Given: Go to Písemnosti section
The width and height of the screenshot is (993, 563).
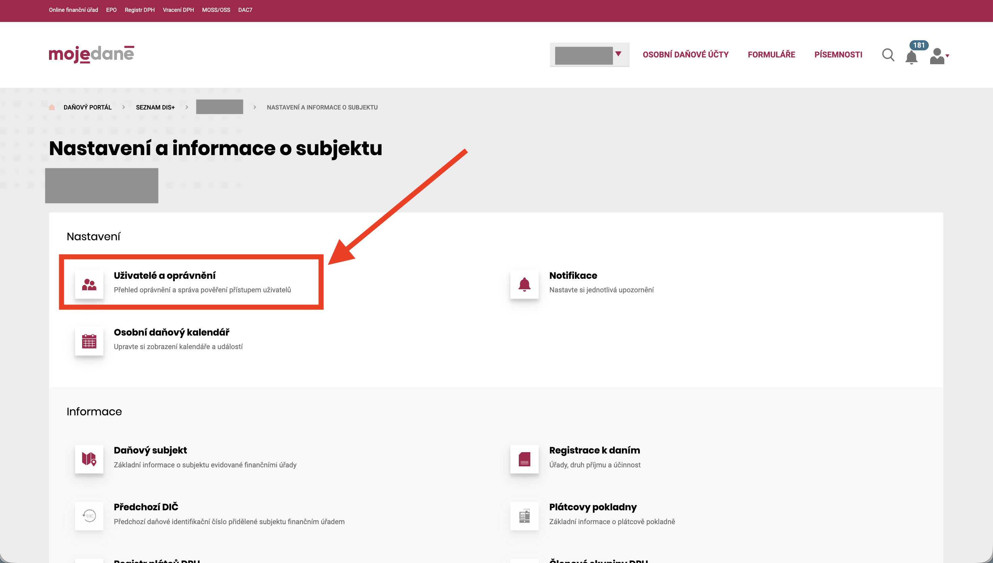Looking at the screenshot, I should 838,55.
